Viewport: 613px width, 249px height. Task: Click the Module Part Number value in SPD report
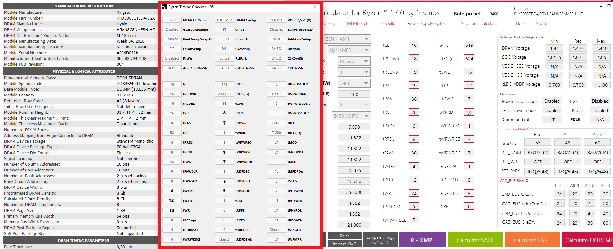(x=136, y=18)
